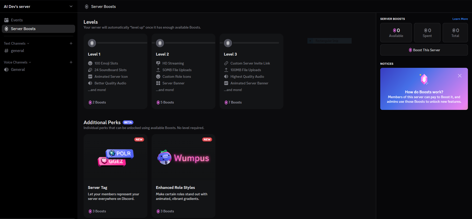The image size is (472, 219).
Task: Click the HD Streaming screen icon
Action: 158,63
